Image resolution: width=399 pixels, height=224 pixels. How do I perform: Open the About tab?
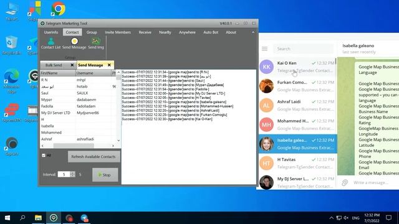click(x=231, y=32)
